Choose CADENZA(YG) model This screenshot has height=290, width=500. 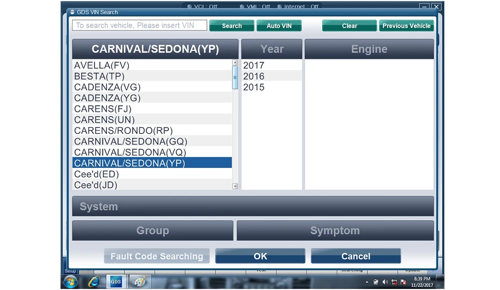(x=152, y=97)
